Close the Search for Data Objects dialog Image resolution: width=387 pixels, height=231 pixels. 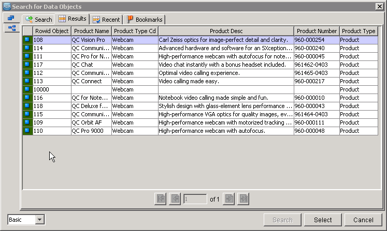[x=379, y=6]
